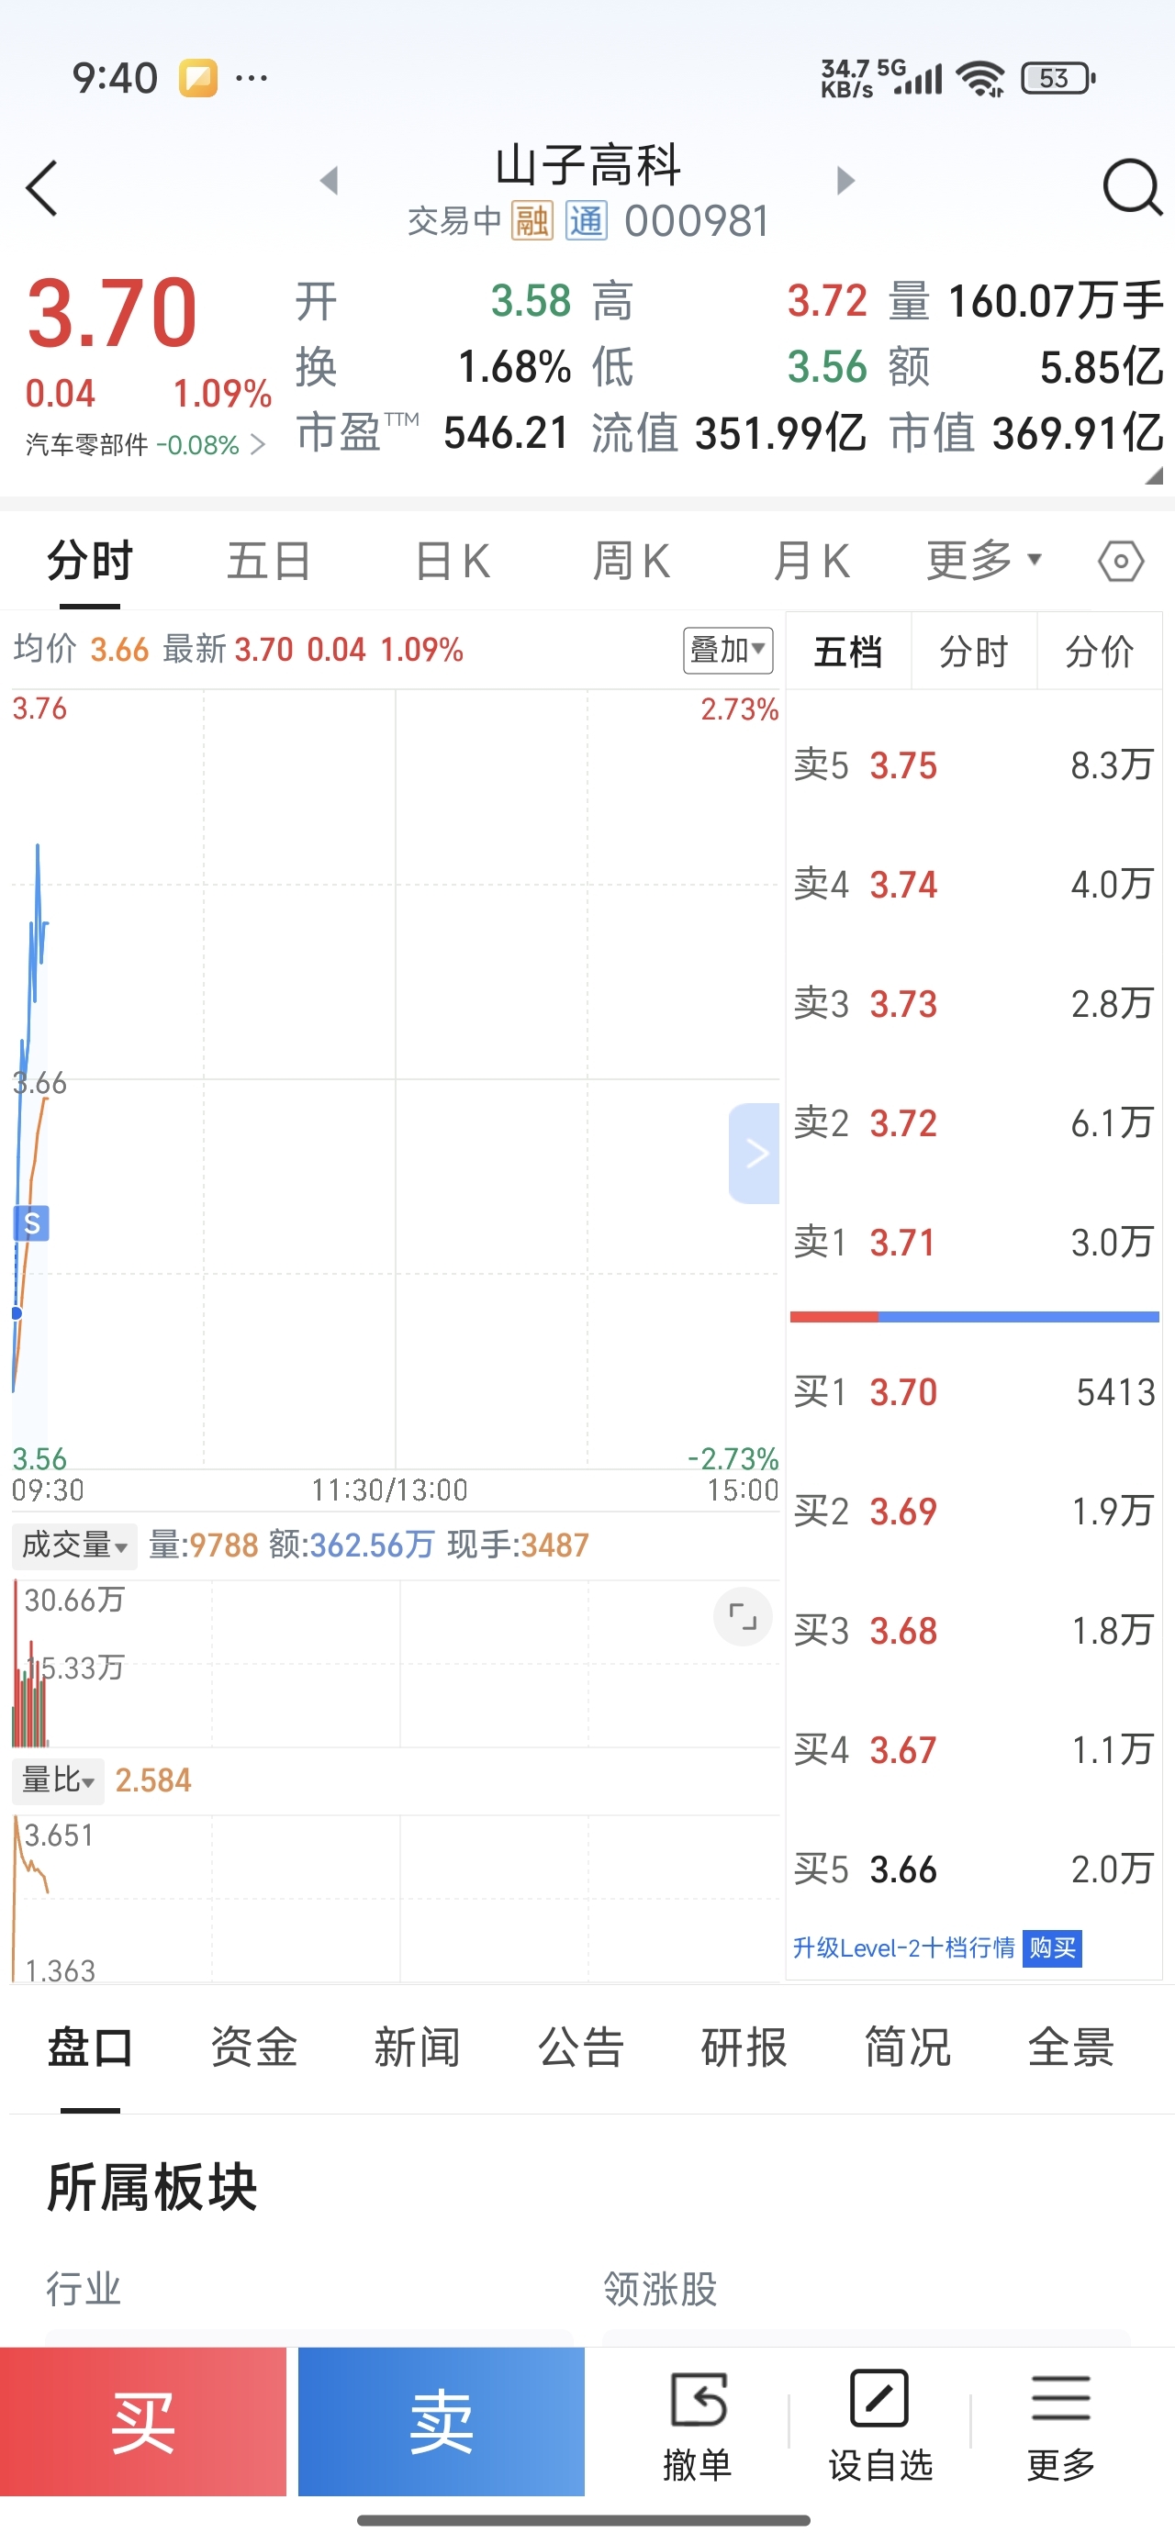Open chart settings hexagon icon

pyautogui.click(x=1121, y=562)
